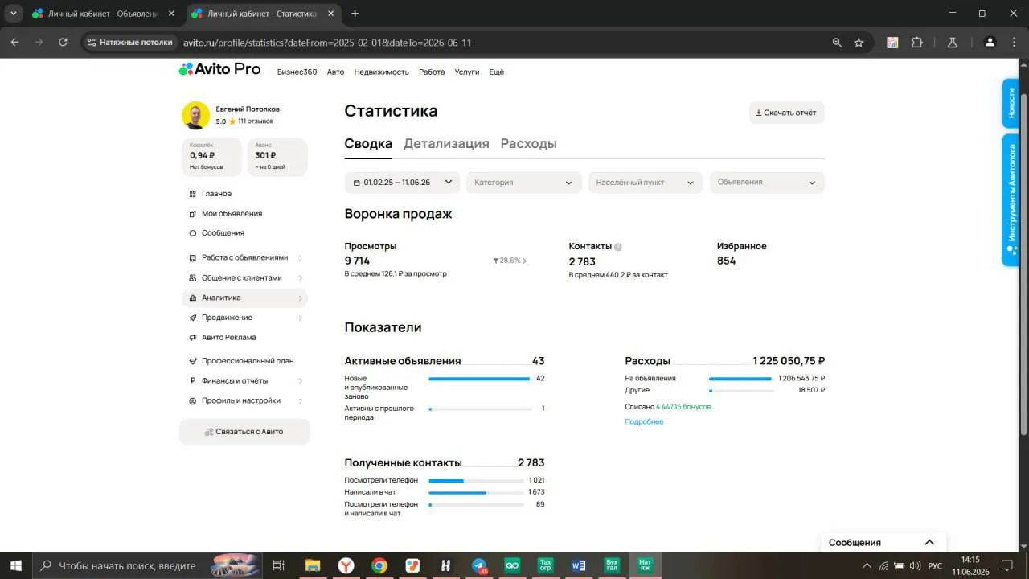Image resolution: width=1029 pixels, height=579 pixels.
Task: Open Услуги in top menu
Action: click(467, 72)
